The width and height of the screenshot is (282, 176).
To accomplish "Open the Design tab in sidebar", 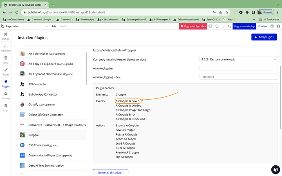I will [x=5, y=36].
